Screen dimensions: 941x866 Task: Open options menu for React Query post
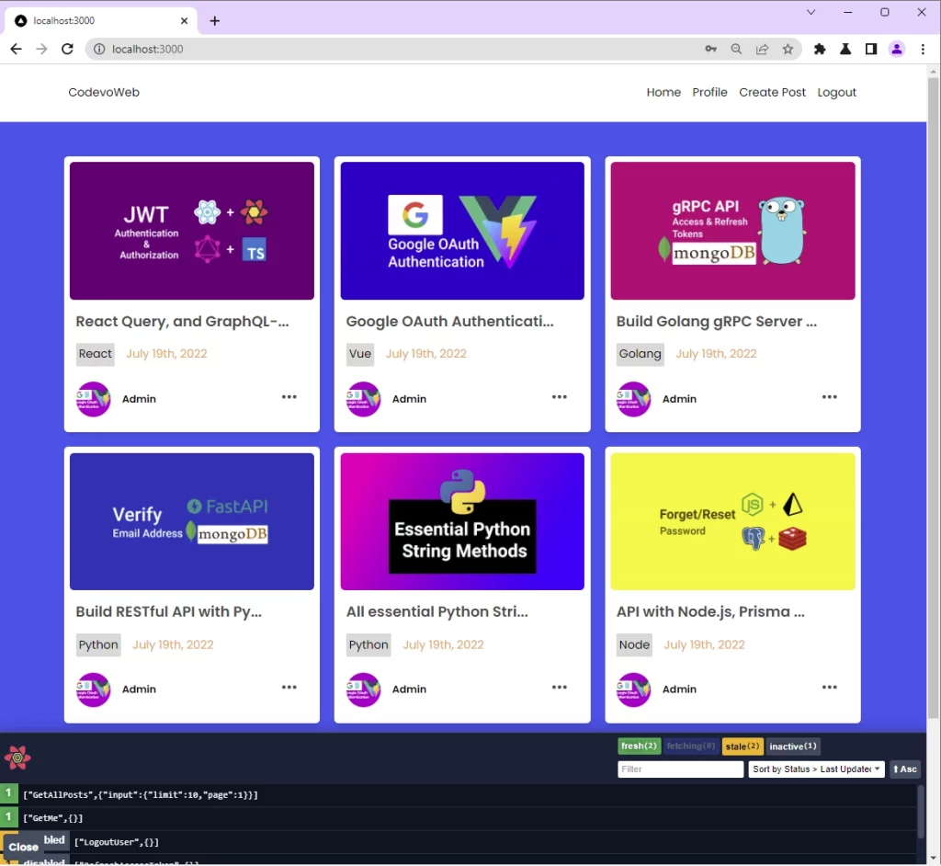pyautogui.click(x=289, y=397)
